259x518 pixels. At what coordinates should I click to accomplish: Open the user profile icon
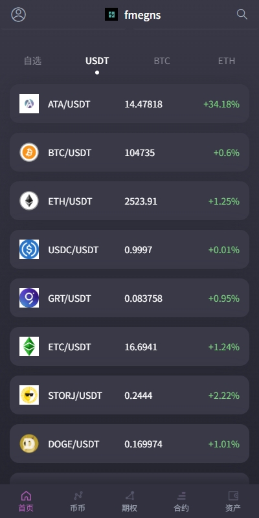19,14
